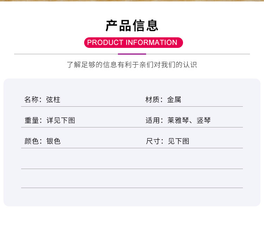This screenshot has height=225, width=264.
Task: Select the 弦柱 name value
Action: pos(53,100)
